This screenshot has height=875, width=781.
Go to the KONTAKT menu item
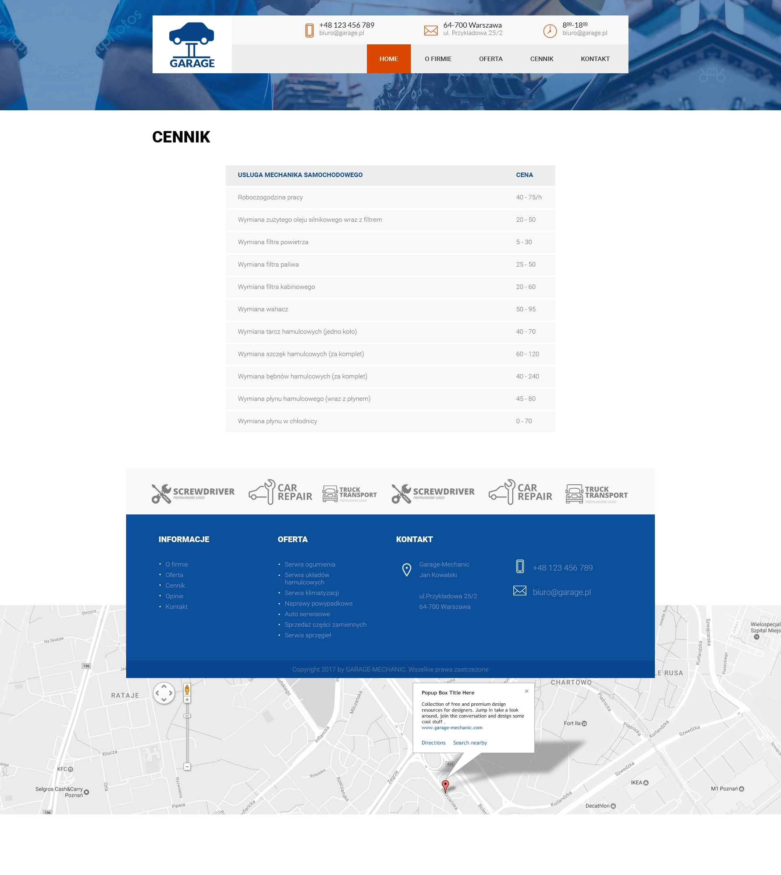[595, 59]
